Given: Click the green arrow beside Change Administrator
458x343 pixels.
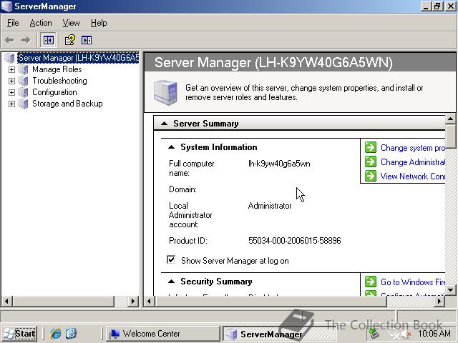Looking at the screenshot, I should coord(371,161).
